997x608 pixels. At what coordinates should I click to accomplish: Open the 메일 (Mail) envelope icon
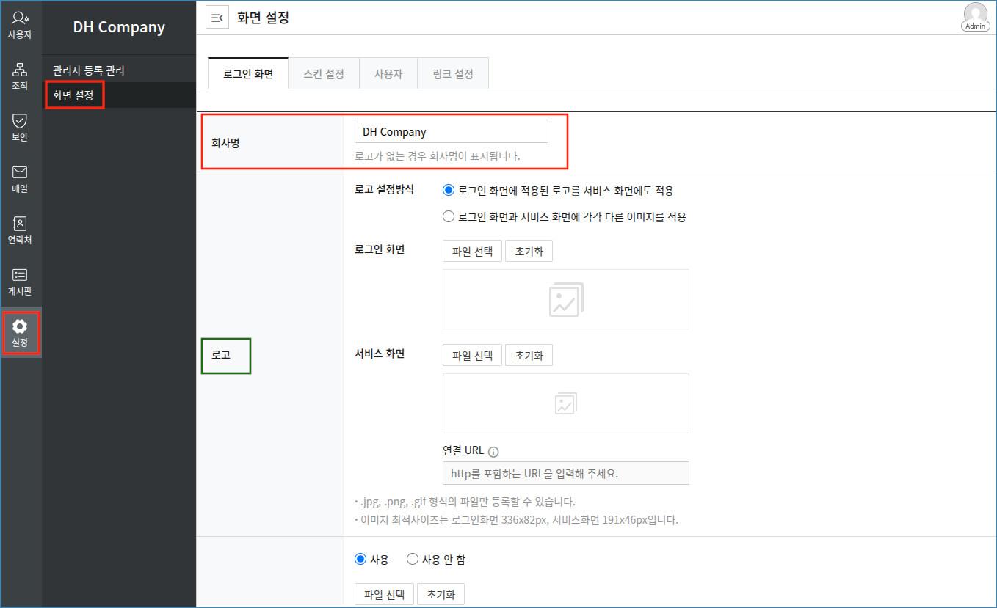20,178
